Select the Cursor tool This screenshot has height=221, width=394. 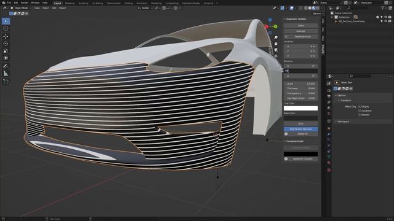click(x=6, y=29)
